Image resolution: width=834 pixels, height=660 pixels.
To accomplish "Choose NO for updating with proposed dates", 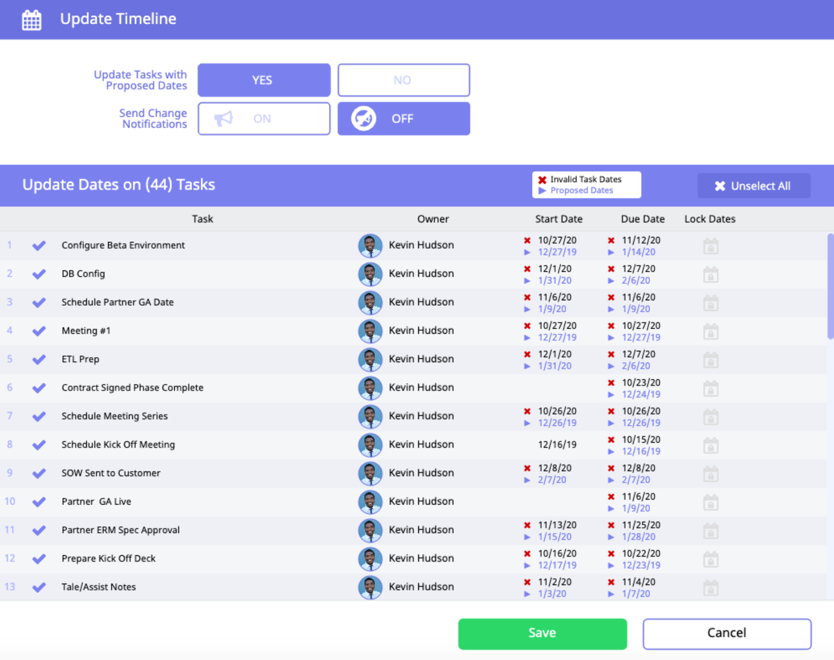I will click(x=403, y=80).
